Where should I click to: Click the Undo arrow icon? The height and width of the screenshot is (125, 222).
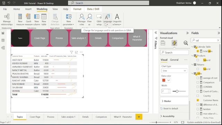point(9,3)
